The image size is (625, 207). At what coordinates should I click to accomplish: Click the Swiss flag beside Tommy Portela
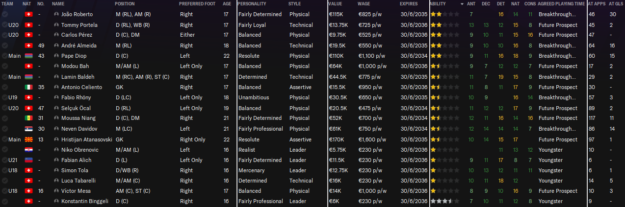(28, 24)
